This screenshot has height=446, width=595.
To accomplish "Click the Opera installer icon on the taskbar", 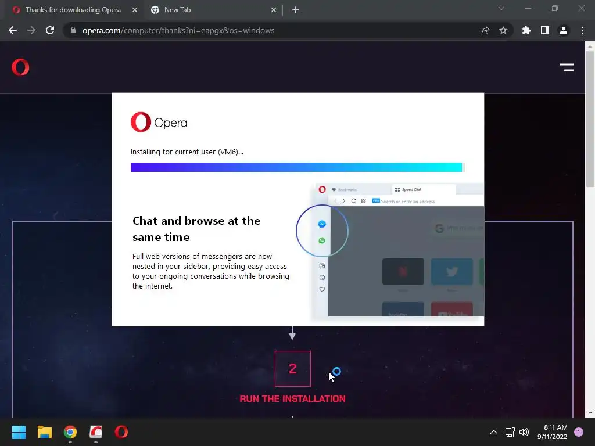I will coord(96,432).
